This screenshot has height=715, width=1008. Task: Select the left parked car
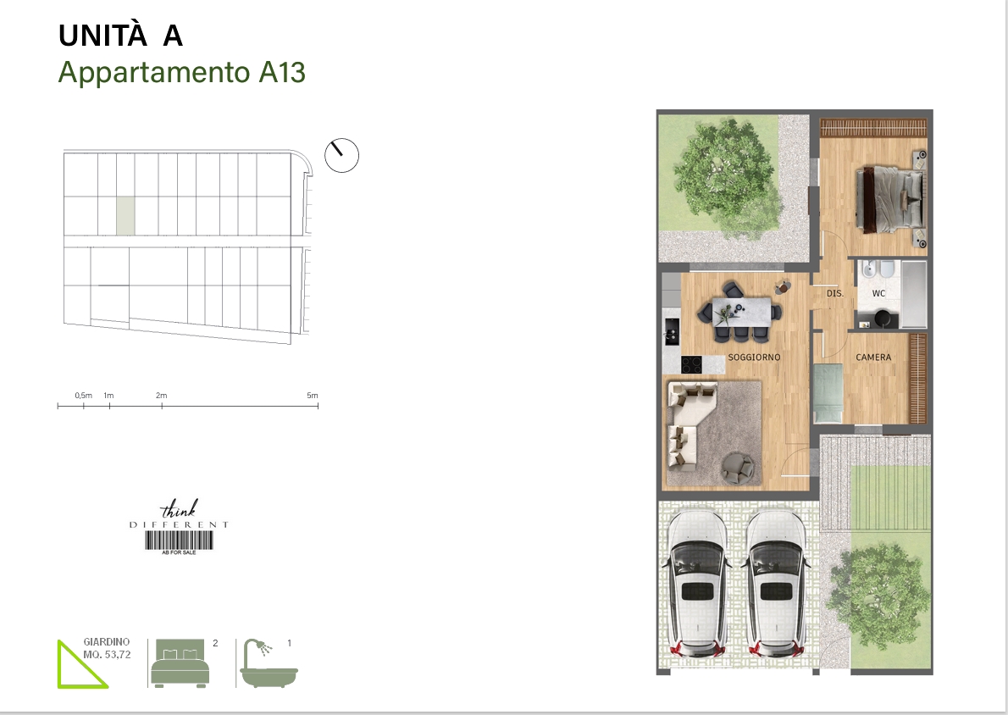[x=699, y=583]
